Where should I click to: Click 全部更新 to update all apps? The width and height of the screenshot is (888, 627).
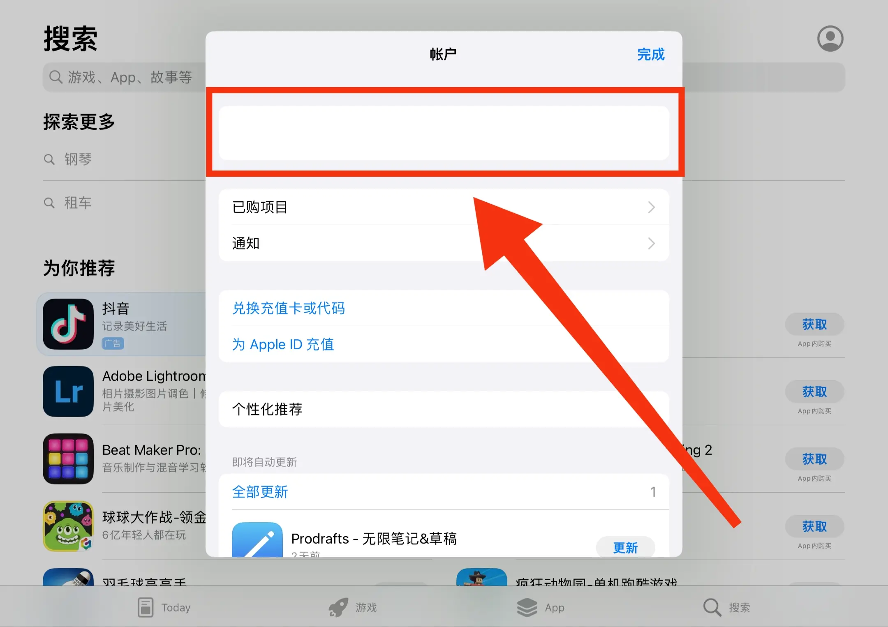(260, 491)
